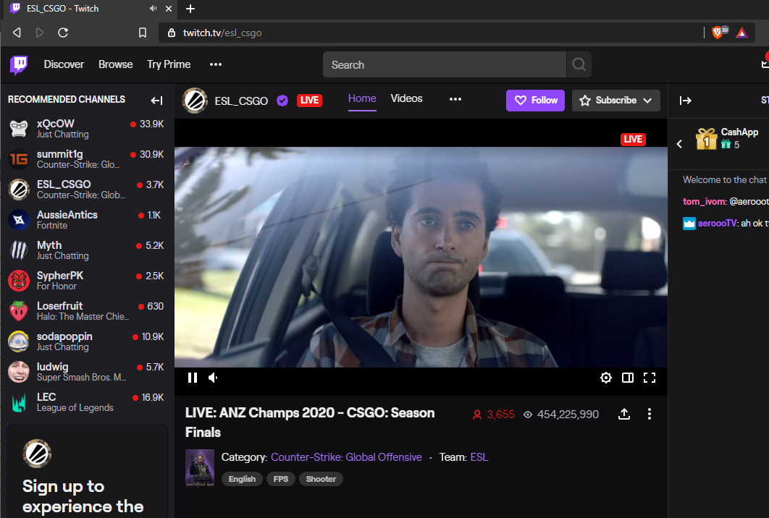This screenshot has width=769, height=518.
Task: Open the video player settings gear
Action: click(x=605, y=378)
